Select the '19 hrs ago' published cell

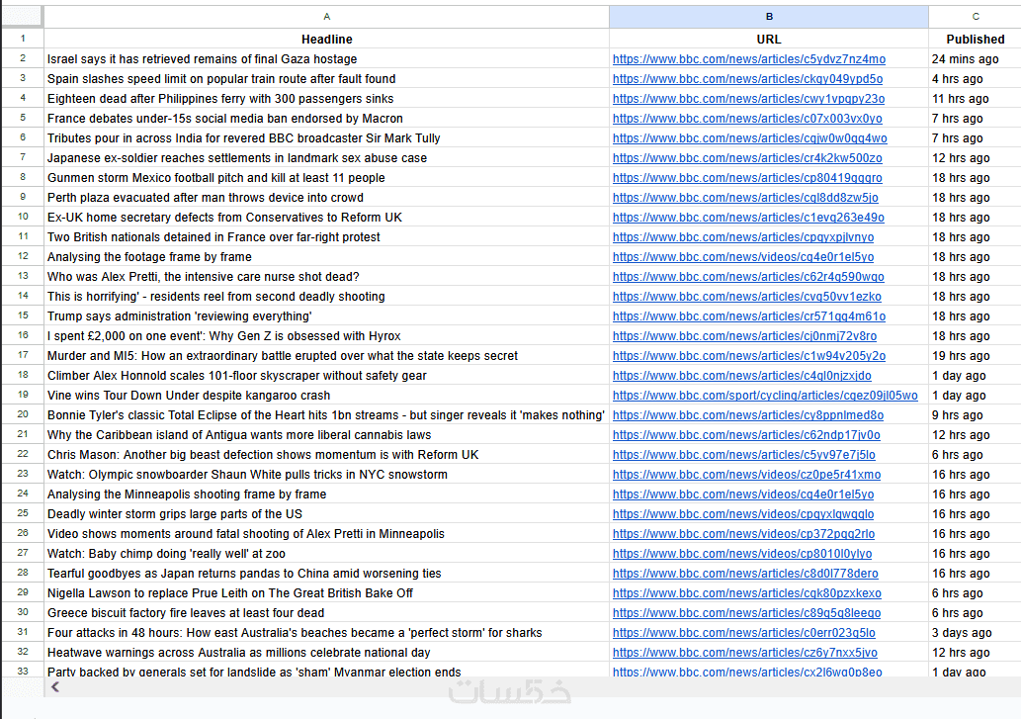coord(975,356)
